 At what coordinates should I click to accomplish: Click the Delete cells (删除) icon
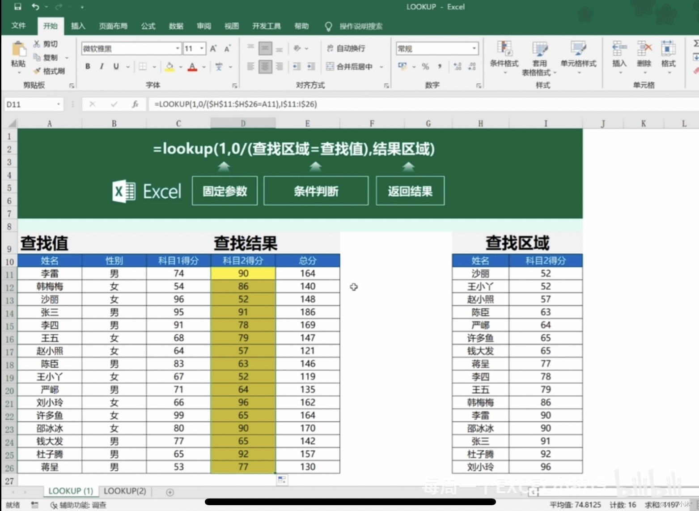pos(644,48)
